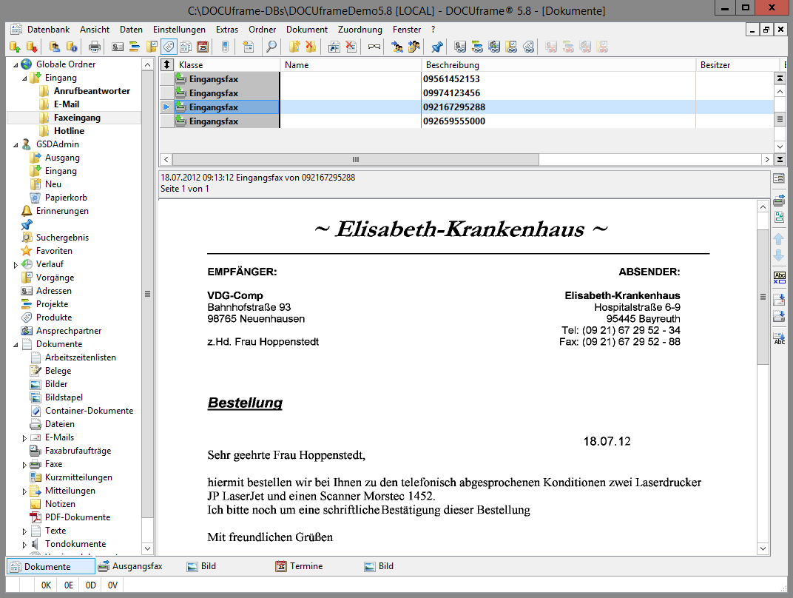The image size is (793, 598).
Task: Click the eyeglasses icon in the toolbar
Action: [374, 47]
